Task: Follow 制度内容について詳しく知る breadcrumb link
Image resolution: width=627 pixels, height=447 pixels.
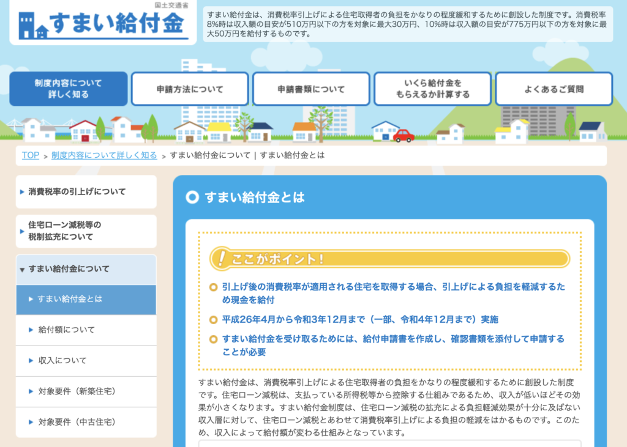Action: pos(104,155)
